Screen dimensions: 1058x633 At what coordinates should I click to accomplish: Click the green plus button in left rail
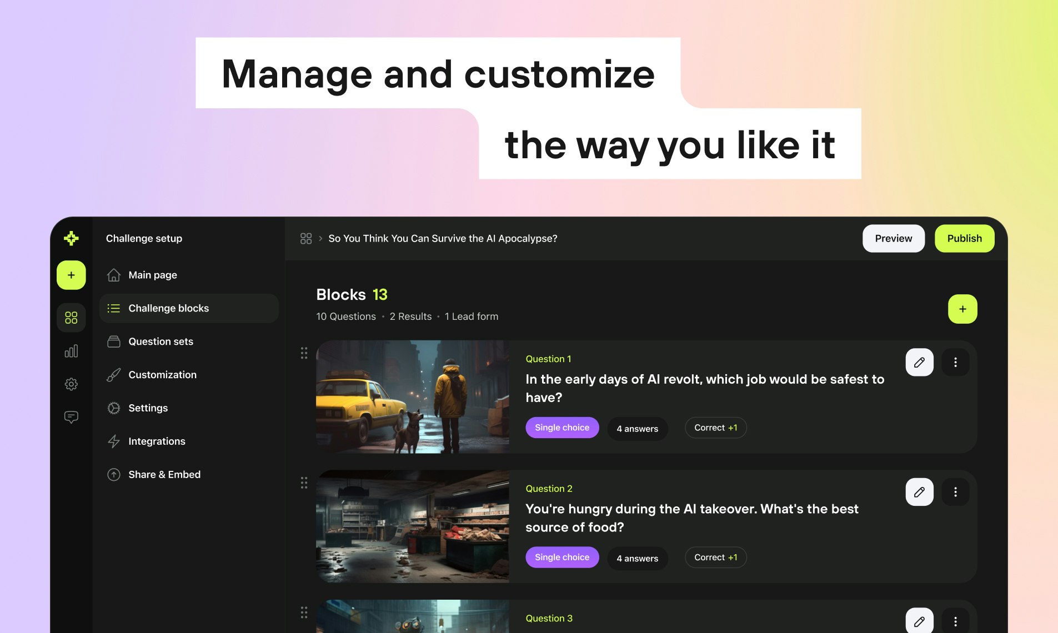point(71,275)
